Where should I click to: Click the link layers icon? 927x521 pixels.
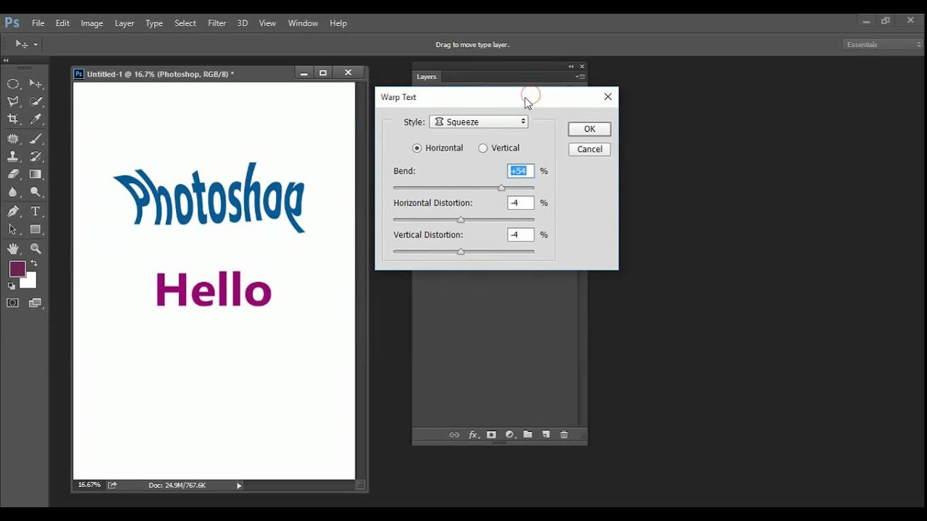454,435
